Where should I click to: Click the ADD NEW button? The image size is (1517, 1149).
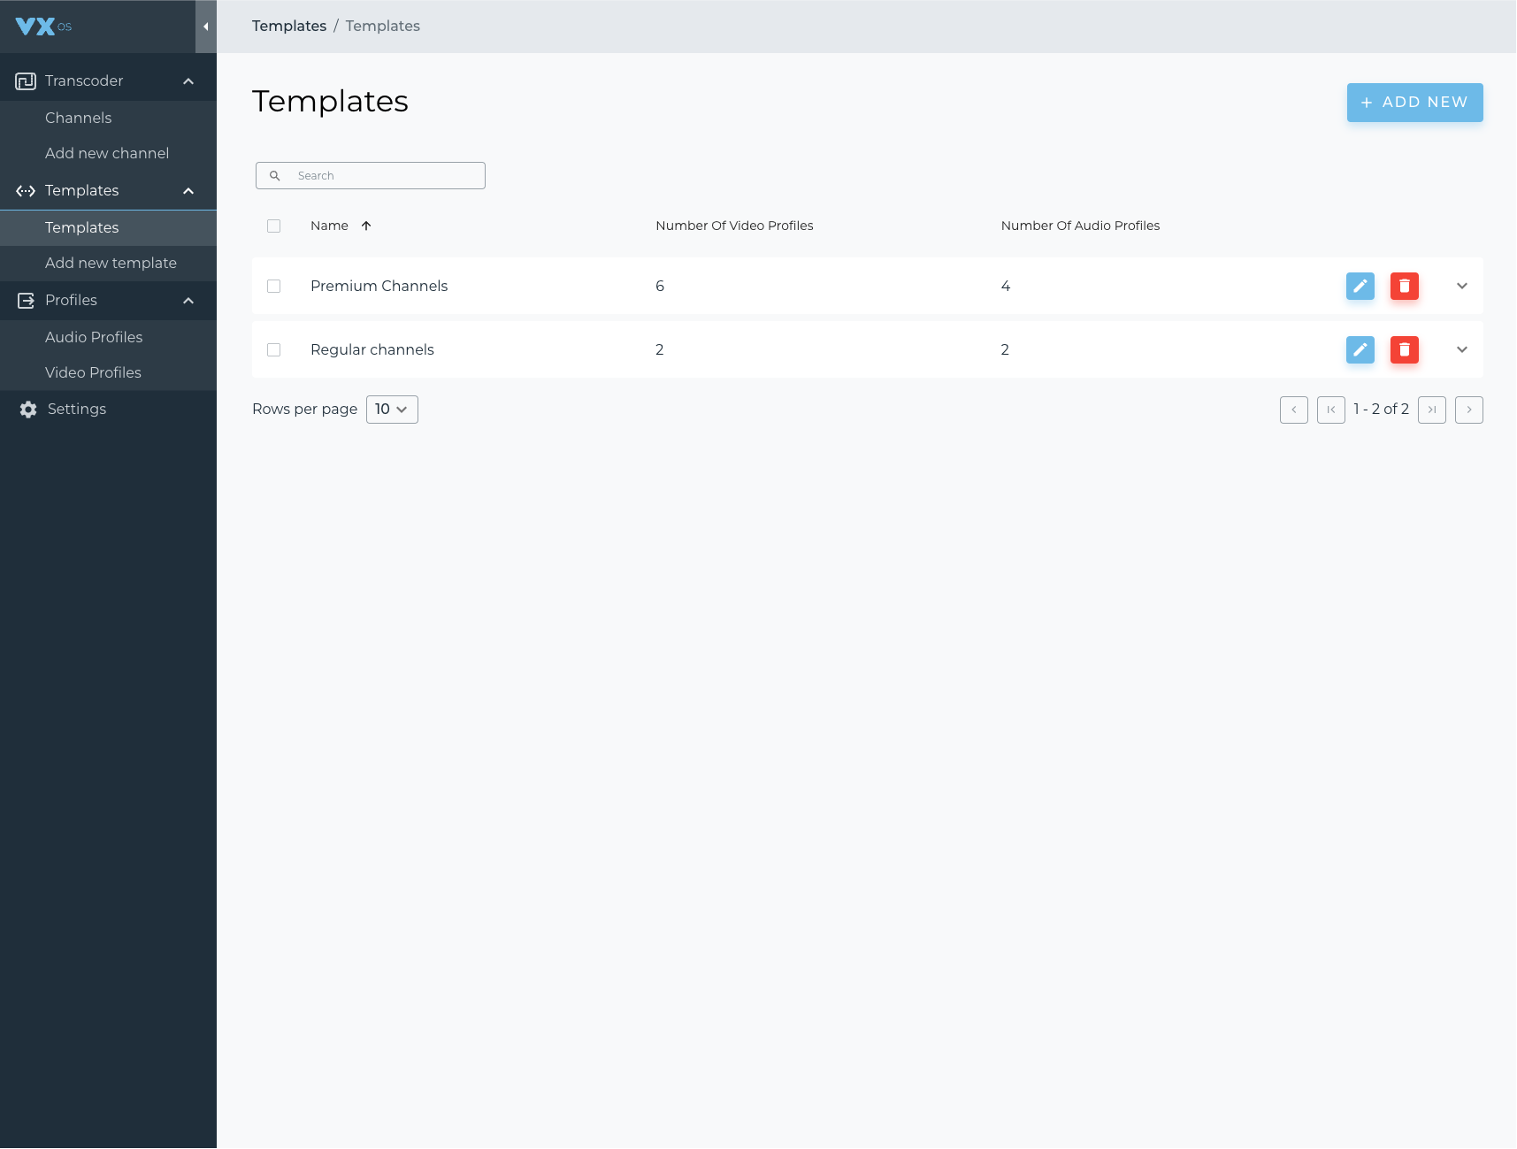point(1415,103)
